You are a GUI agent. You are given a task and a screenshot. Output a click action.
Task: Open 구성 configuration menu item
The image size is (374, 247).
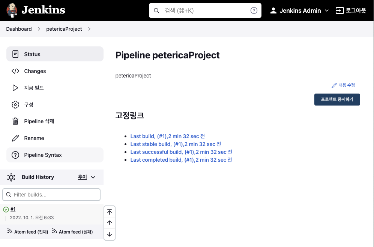click(55, 104)
